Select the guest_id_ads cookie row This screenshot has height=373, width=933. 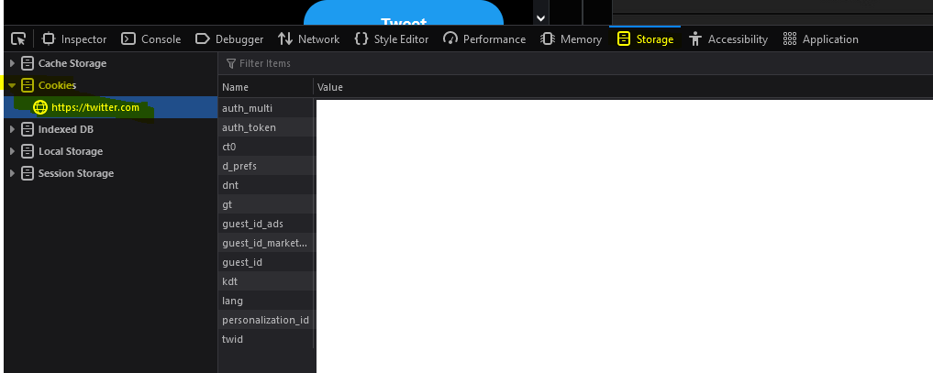click(267, 224)
